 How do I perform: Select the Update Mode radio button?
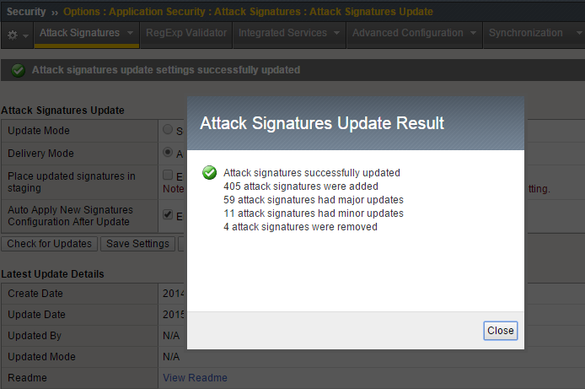coord(168,130)
